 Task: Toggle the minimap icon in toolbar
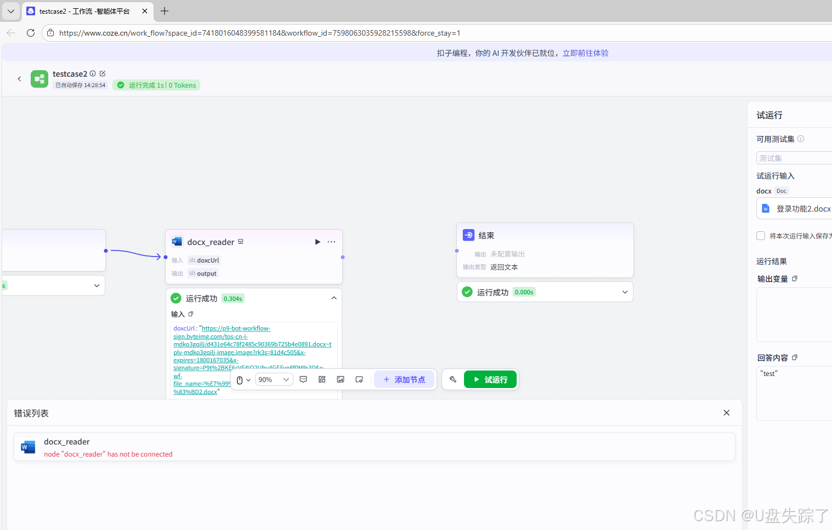click(359, 379)
